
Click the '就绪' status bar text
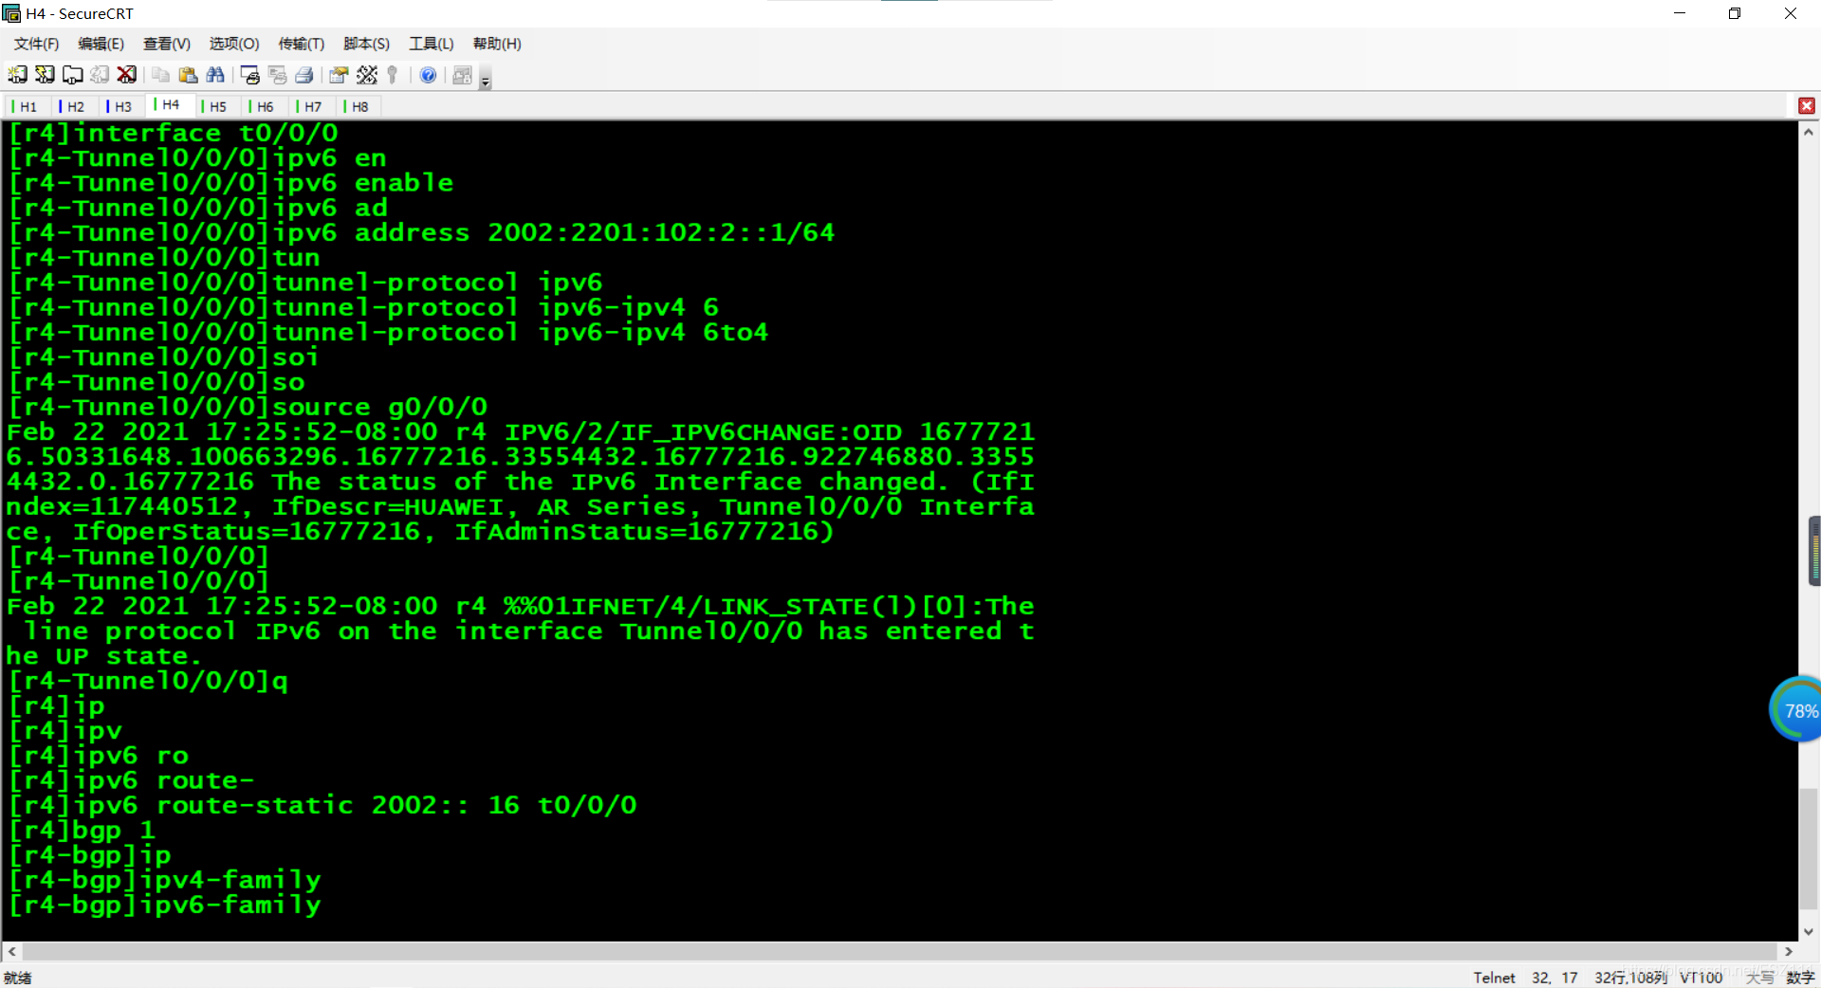(x=17, y=978)
